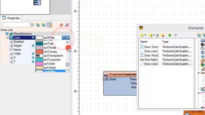
Task: Click the overview thumbnail component
Action: click(37, 3)
